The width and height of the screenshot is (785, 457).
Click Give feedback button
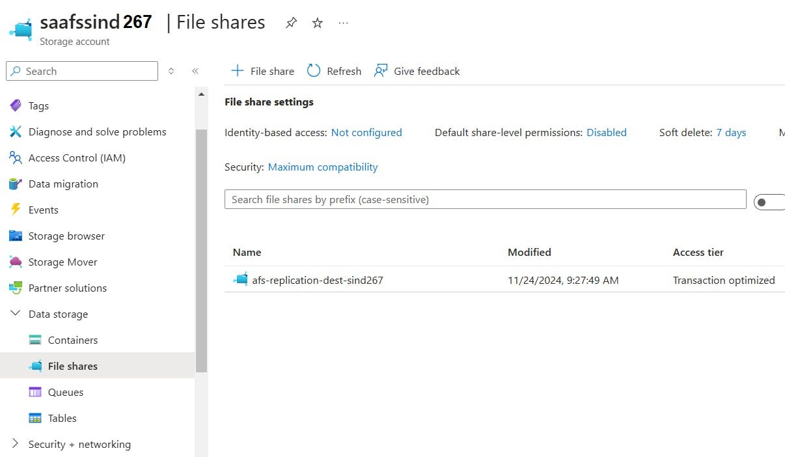417,71
